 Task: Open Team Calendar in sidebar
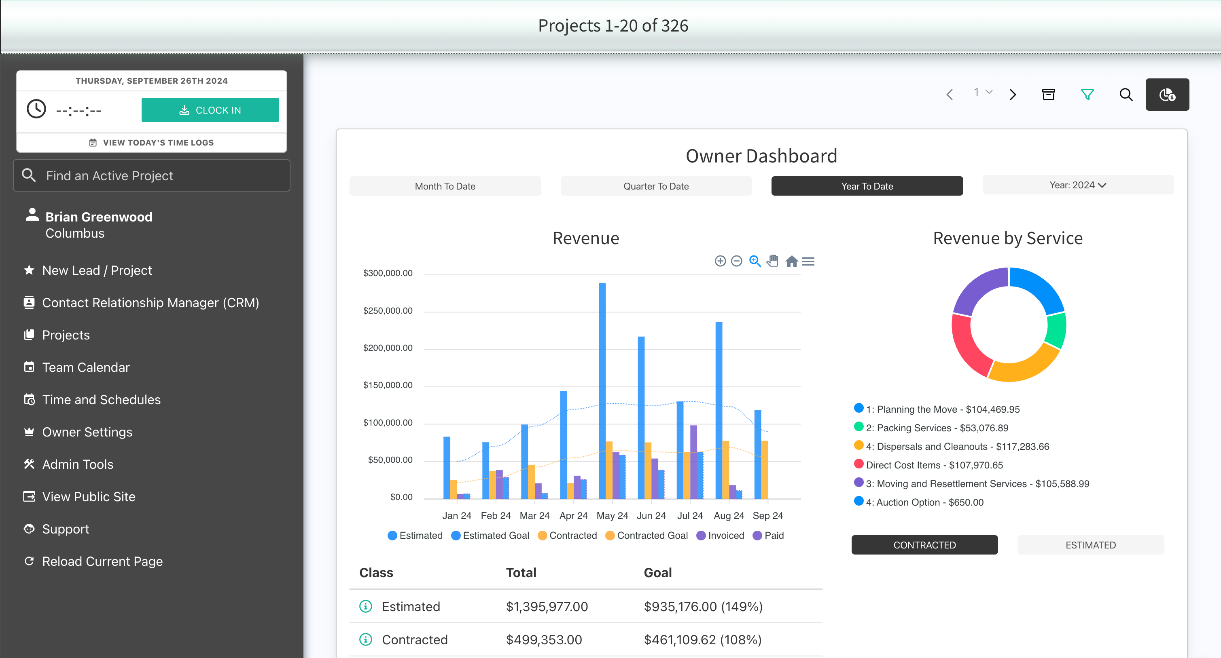tap(85, 367)
